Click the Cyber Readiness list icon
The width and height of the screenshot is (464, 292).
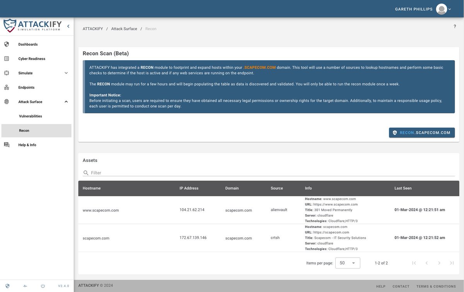(x=7, y=59)
